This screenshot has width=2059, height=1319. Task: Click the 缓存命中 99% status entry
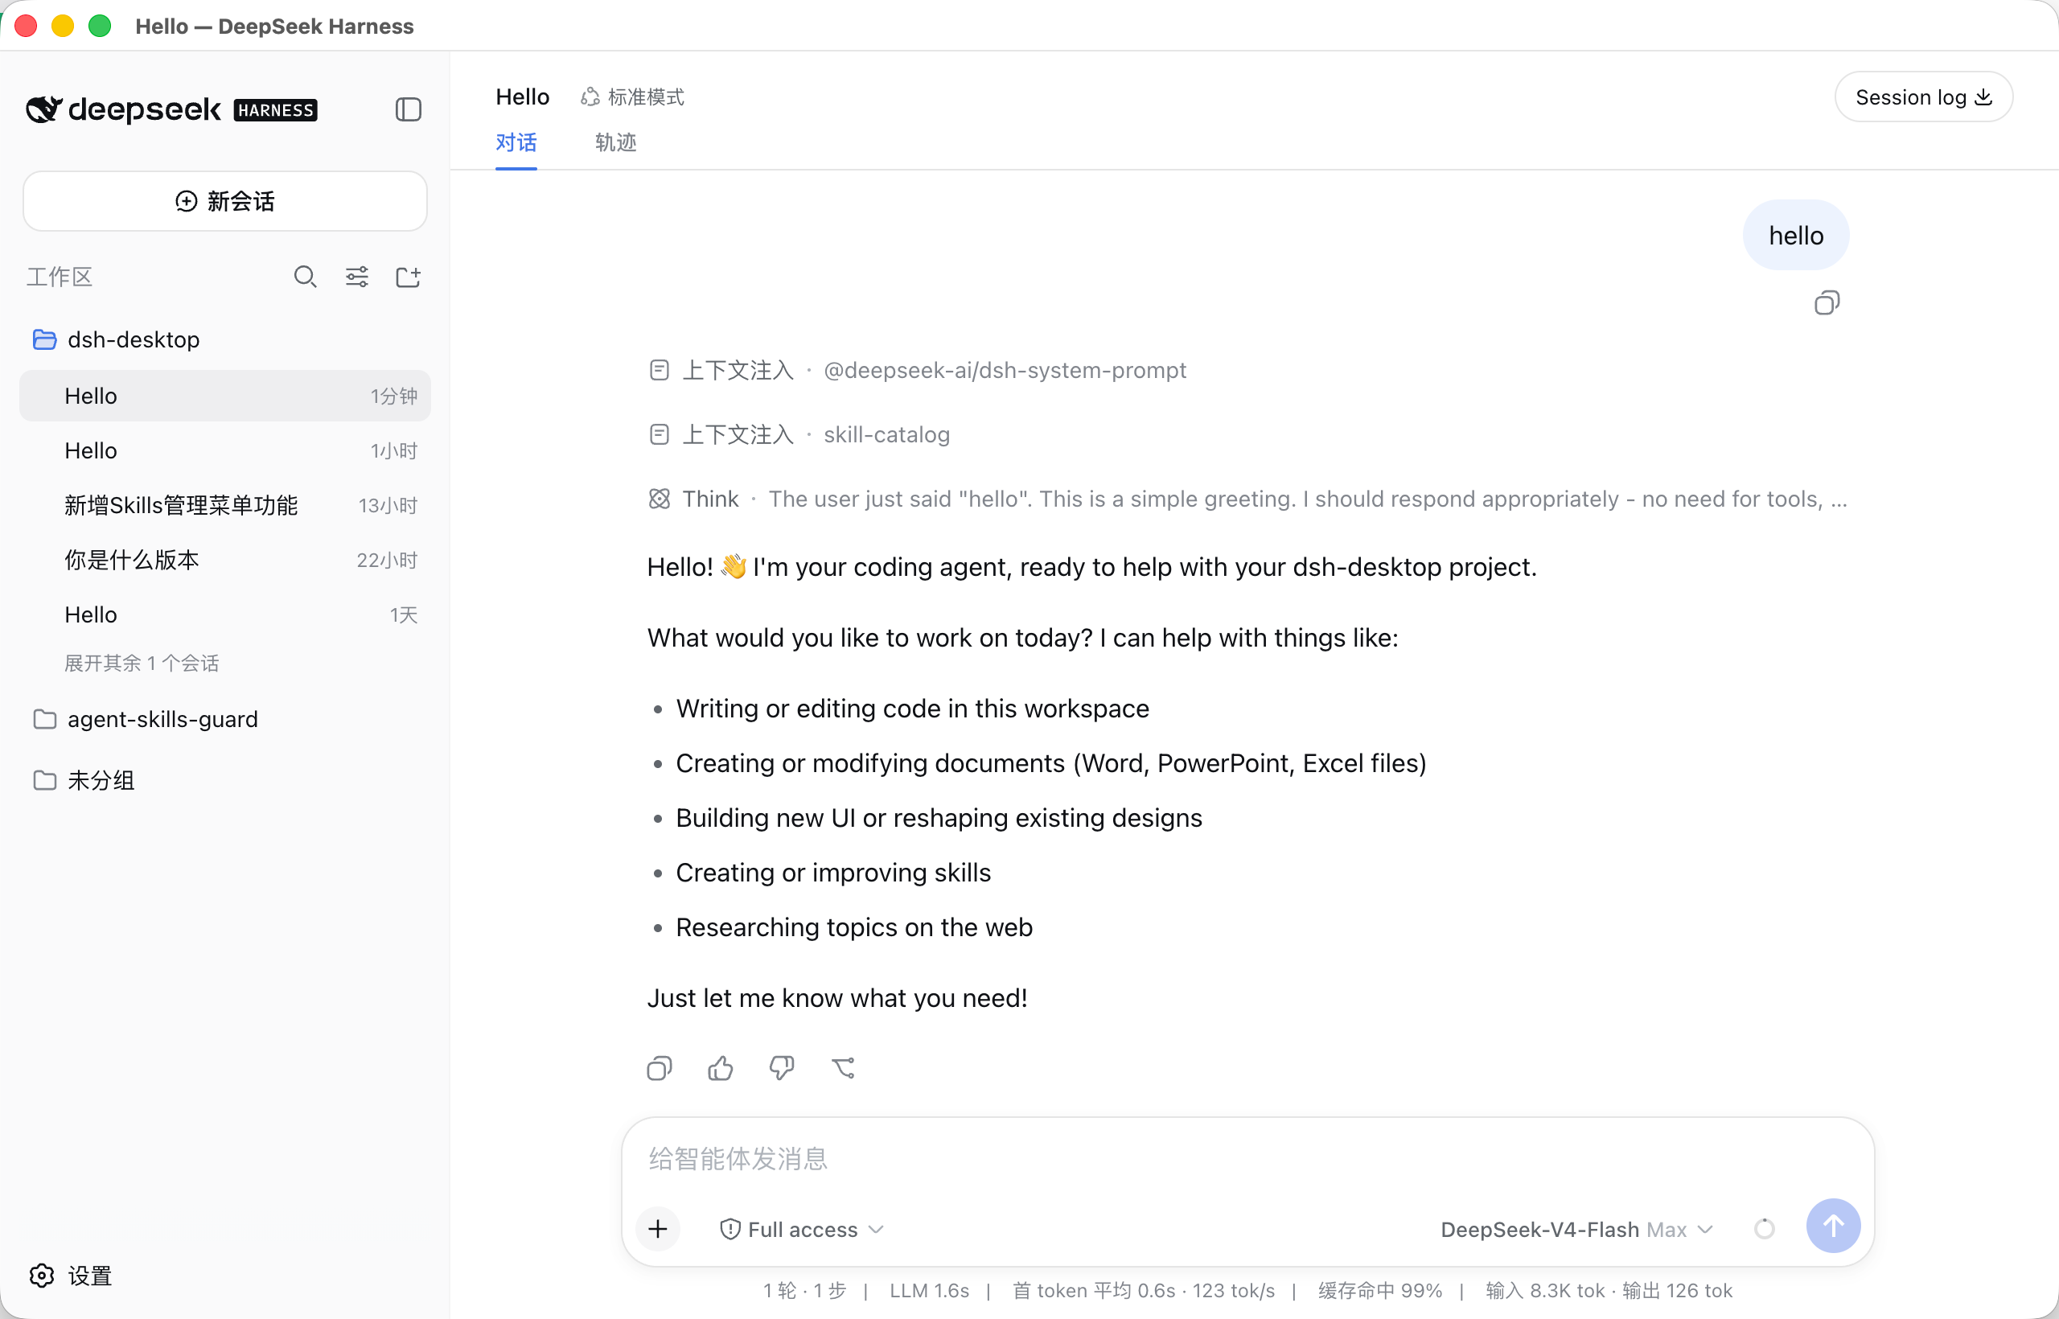point(1379,1291)
